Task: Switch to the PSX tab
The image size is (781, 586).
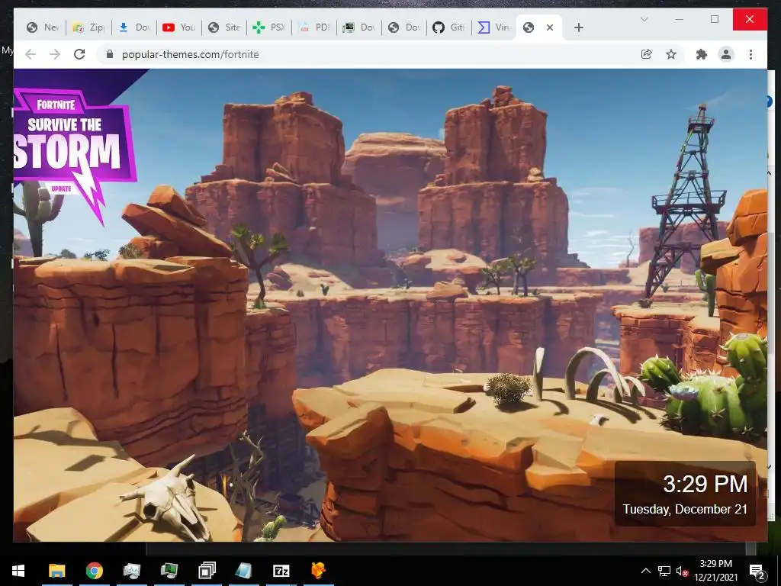Action: tap(269, 27)
